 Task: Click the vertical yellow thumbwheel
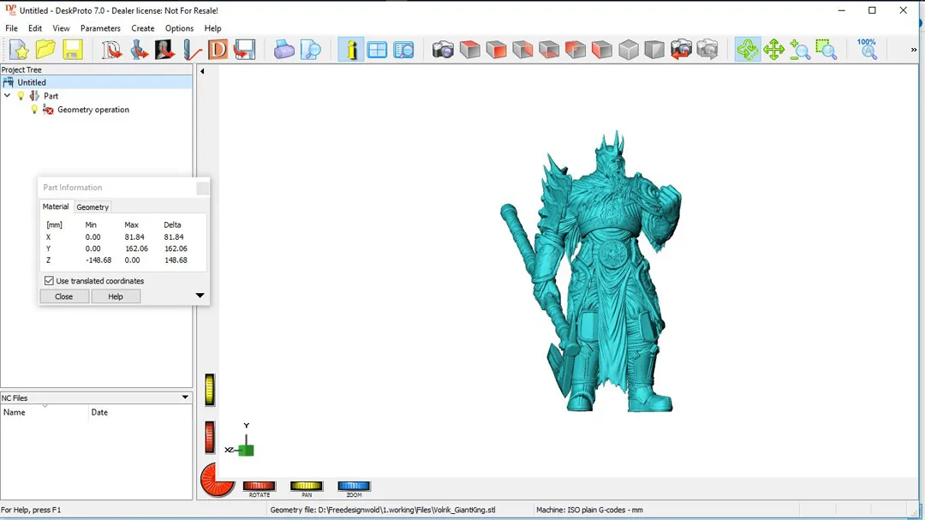[210, 390]
